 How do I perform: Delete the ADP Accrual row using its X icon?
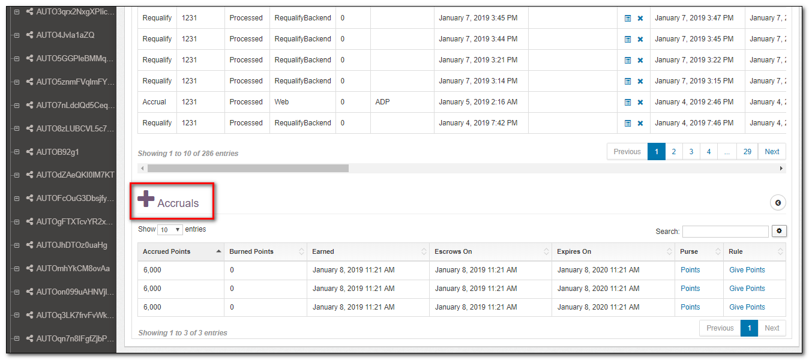coord(640,102)
